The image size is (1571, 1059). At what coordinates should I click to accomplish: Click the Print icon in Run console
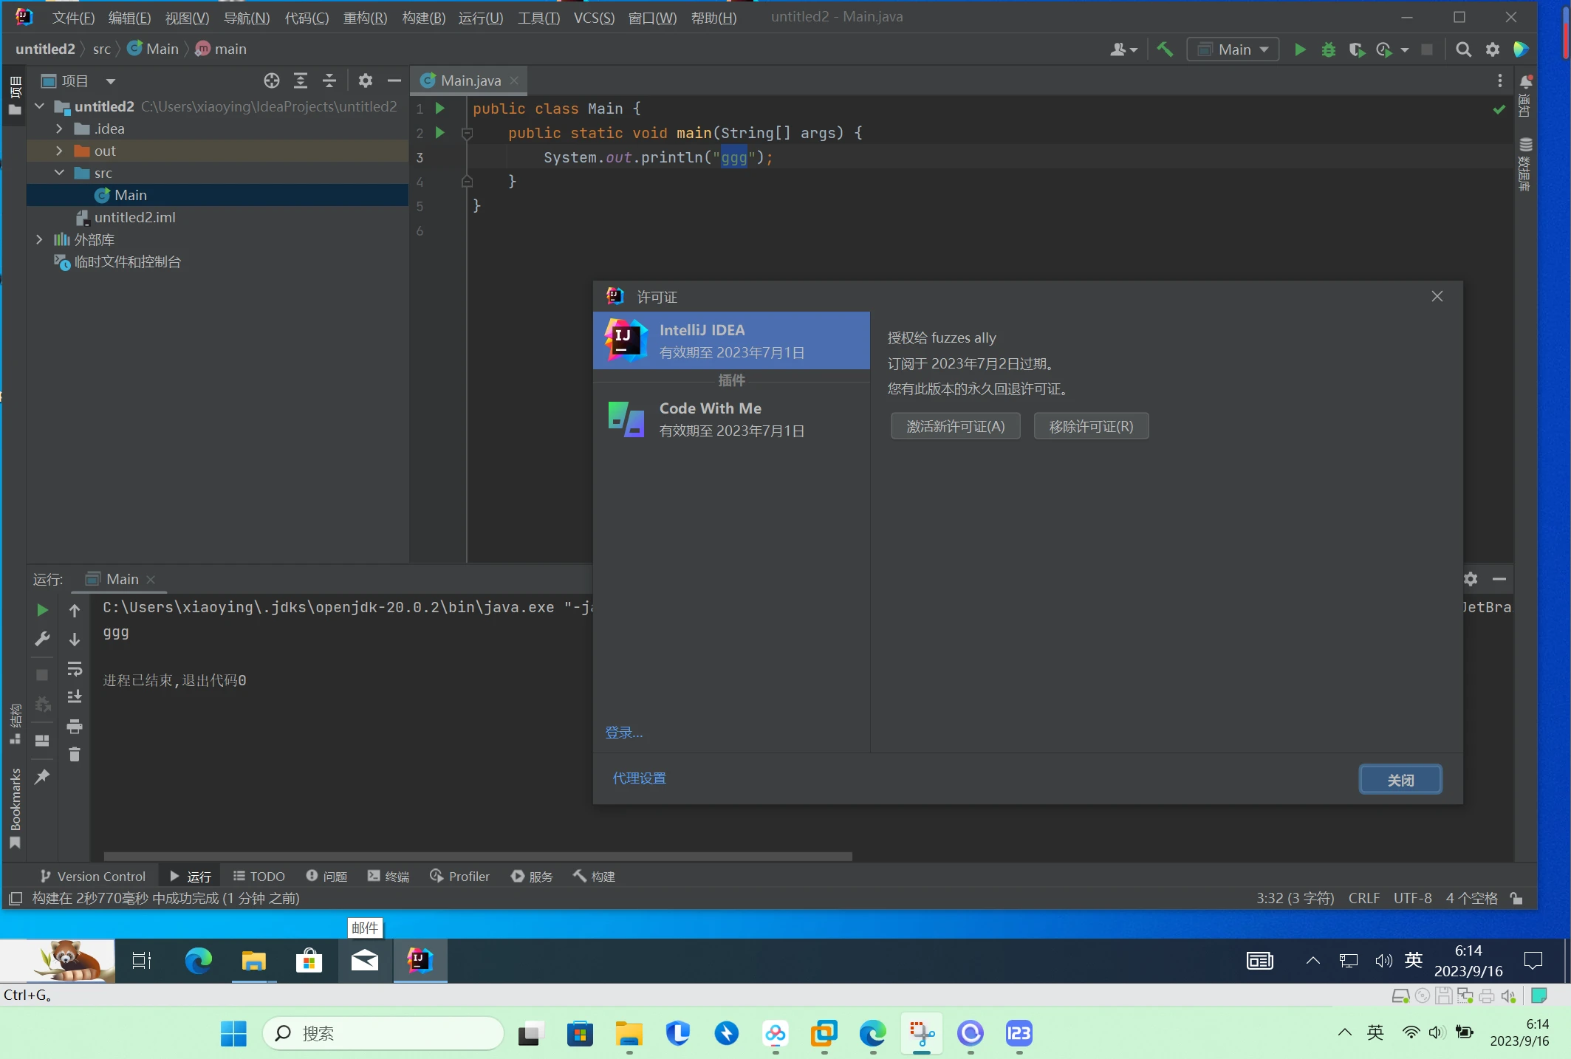[x=75, y=726]
